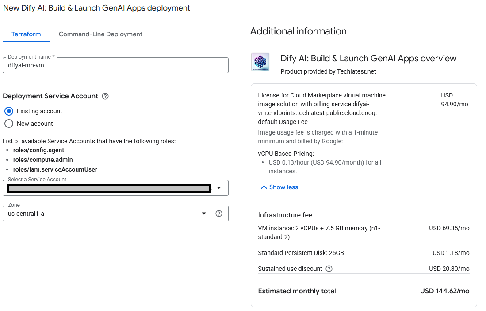Open the Select a Service Account dropdown arrow

[219, 188]
